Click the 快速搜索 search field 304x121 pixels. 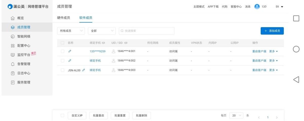click(147, 31)
